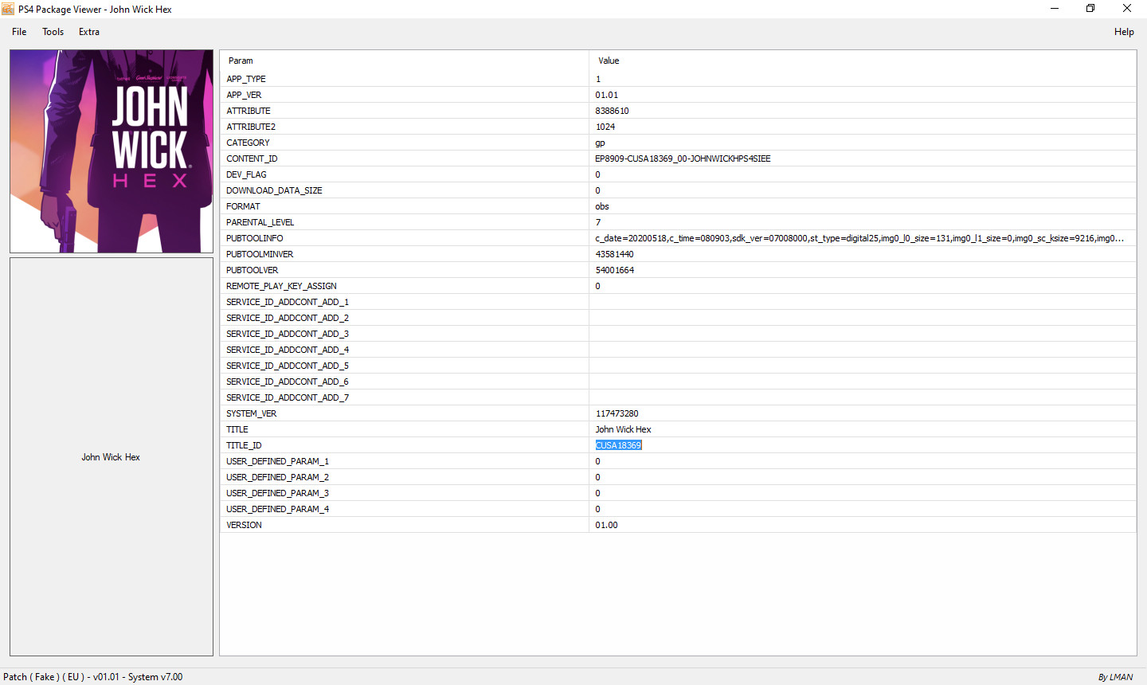Click the By LMAN credit text
This screenshot has height=685, width=1147.
point(1115,677)
